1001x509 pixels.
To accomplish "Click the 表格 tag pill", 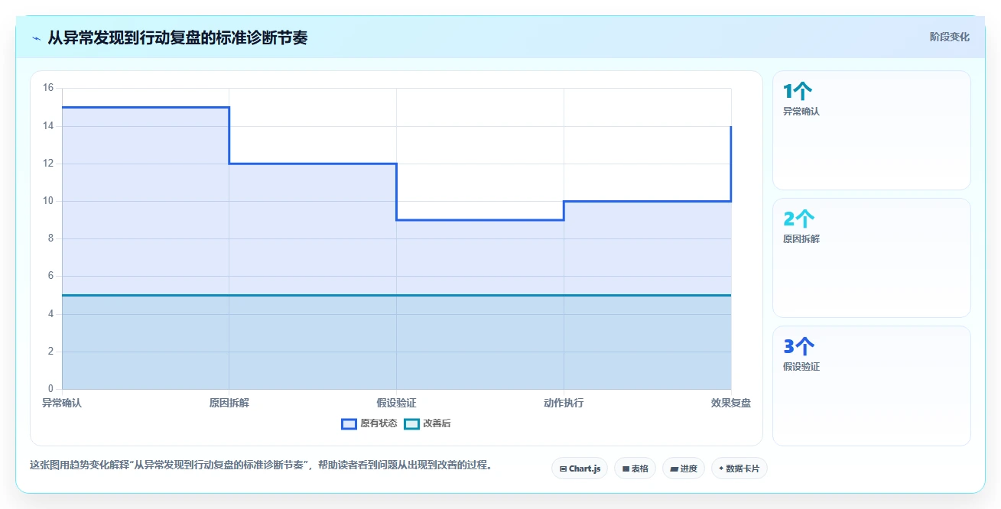I will pos(635,468).
